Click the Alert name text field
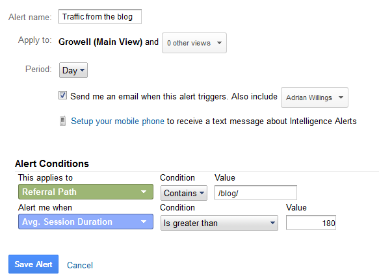379x280 pixels. click(100, 17)
